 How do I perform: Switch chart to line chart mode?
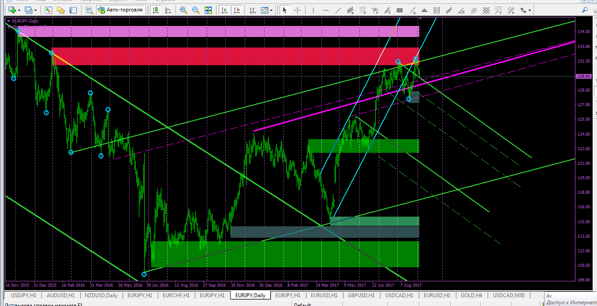[x=168, y=10]
